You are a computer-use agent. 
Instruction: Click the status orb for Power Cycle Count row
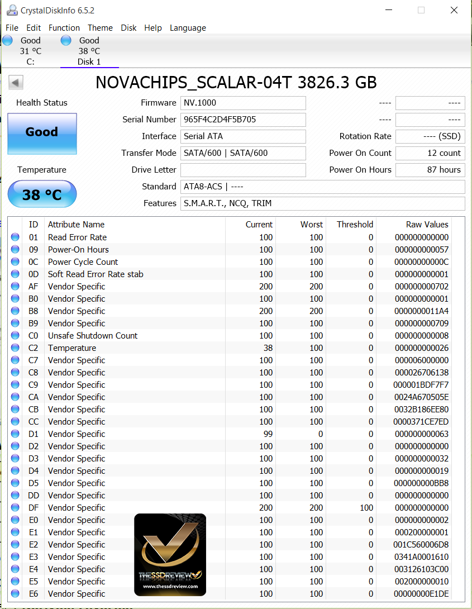[15, 262]
